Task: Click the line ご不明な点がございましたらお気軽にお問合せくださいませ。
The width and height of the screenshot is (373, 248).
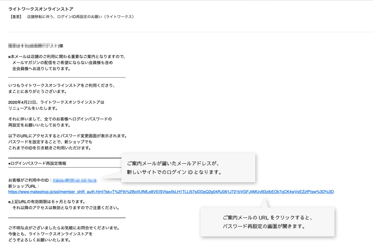Action: pos(64,228)
